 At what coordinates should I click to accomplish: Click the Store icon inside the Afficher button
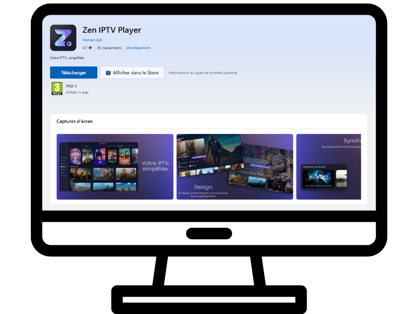(107, 73)
